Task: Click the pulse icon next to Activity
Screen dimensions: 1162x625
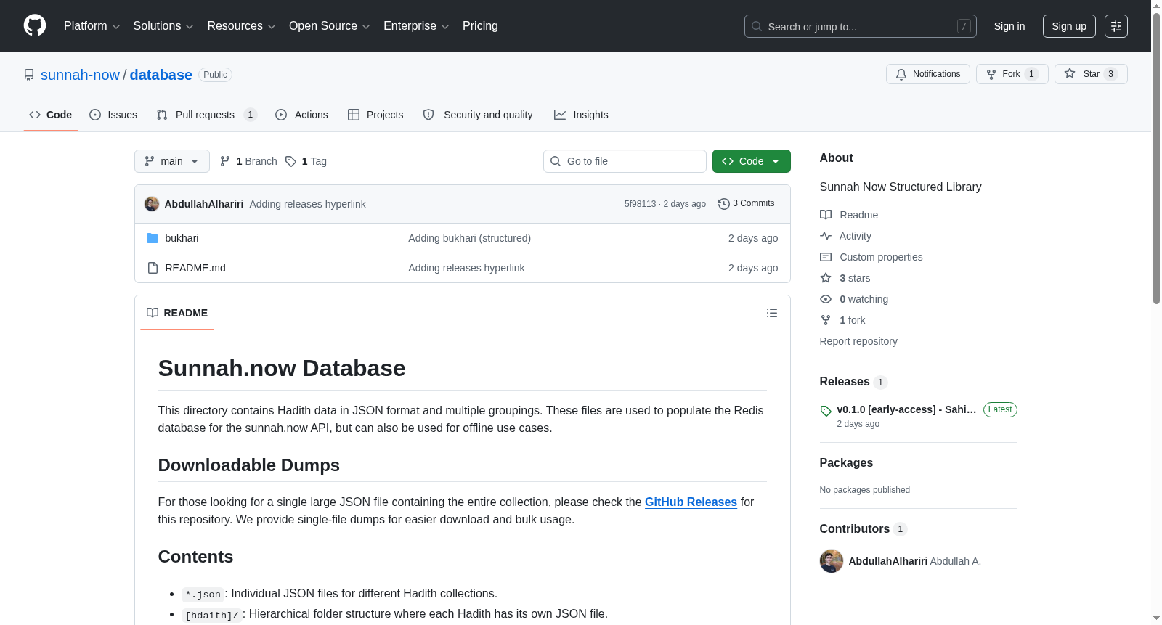Action: pos(826,236)
